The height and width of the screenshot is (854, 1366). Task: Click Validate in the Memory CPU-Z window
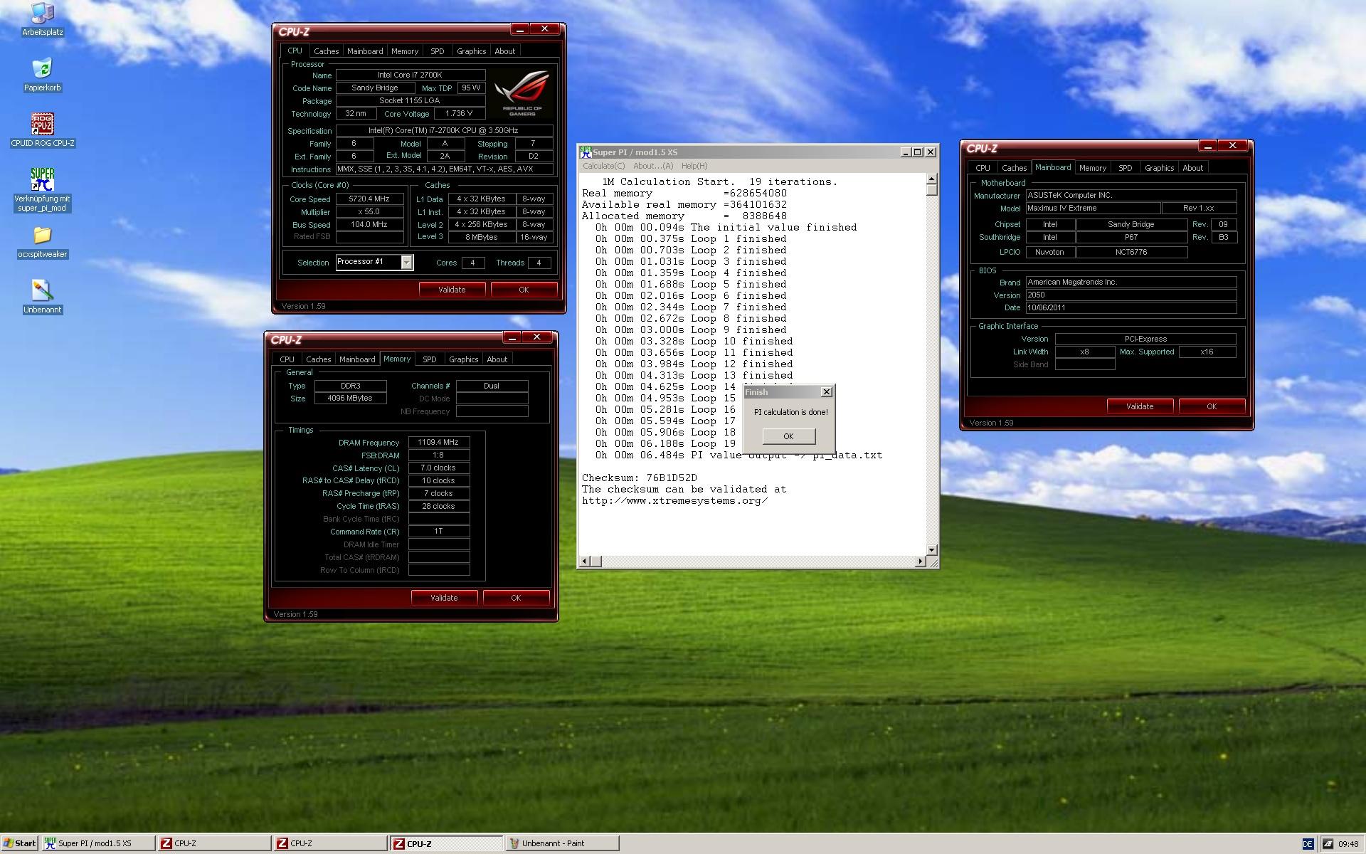[444, 598]
